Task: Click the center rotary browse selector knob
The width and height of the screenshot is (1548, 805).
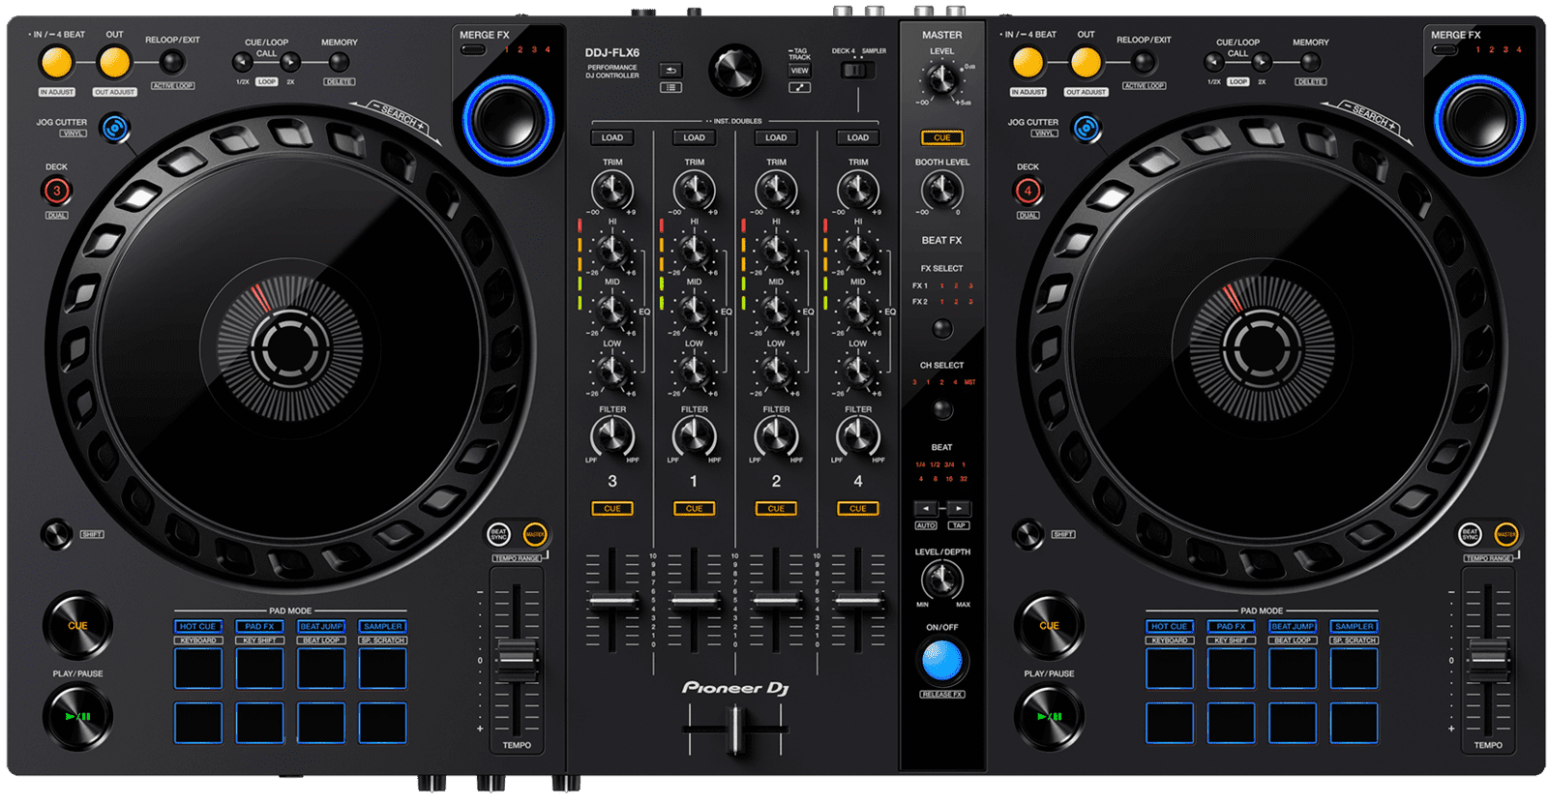Action: (735, 70)
